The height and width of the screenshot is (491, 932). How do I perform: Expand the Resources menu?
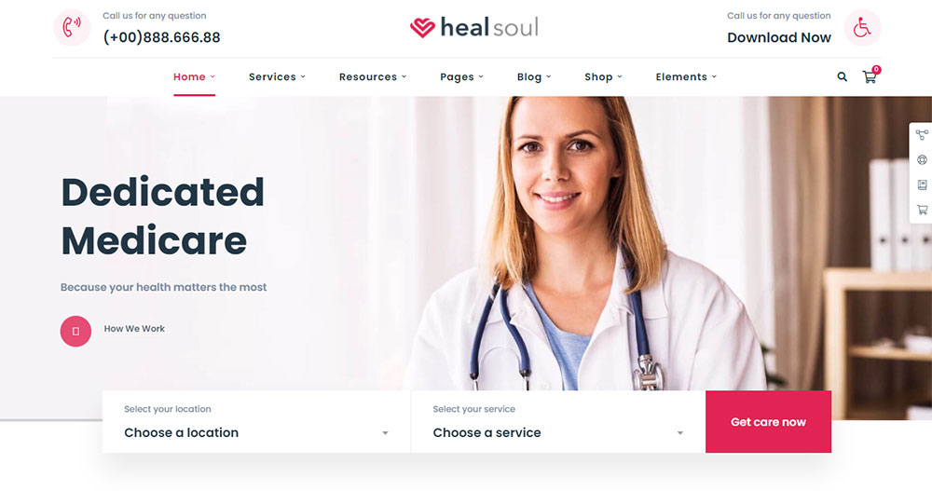(x=373, y=76)
